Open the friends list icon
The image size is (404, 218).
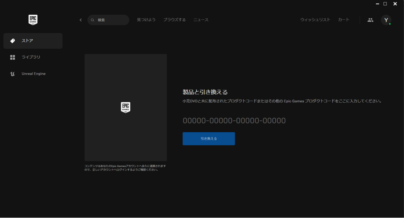click(x=370, y=20)
